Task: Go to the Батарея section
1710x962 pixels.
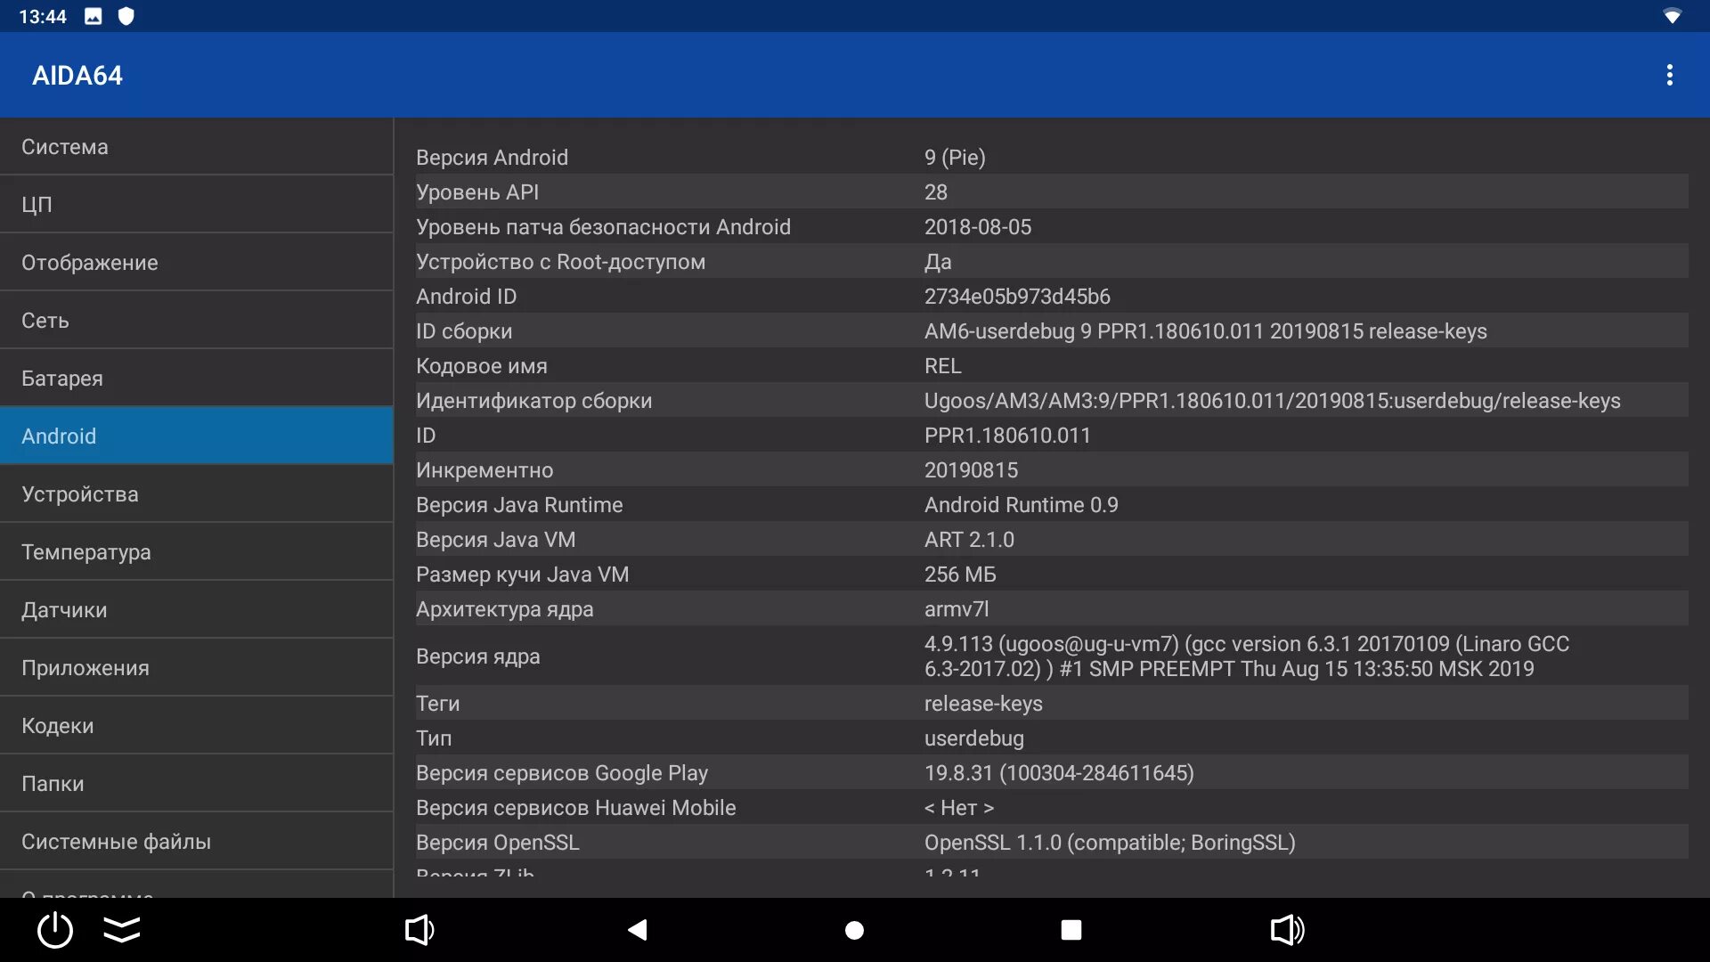Action: tap(196, 379)
